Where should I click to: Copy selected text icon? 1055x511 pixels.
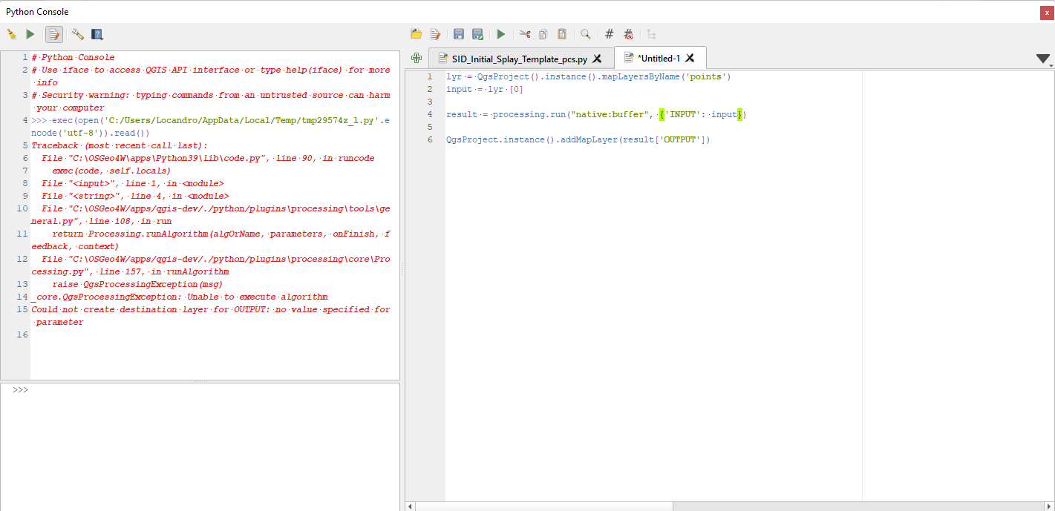[x=543, y=34]
